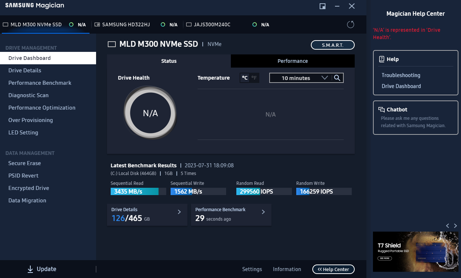Open LED Setting in sidebar

pos(48,133)
